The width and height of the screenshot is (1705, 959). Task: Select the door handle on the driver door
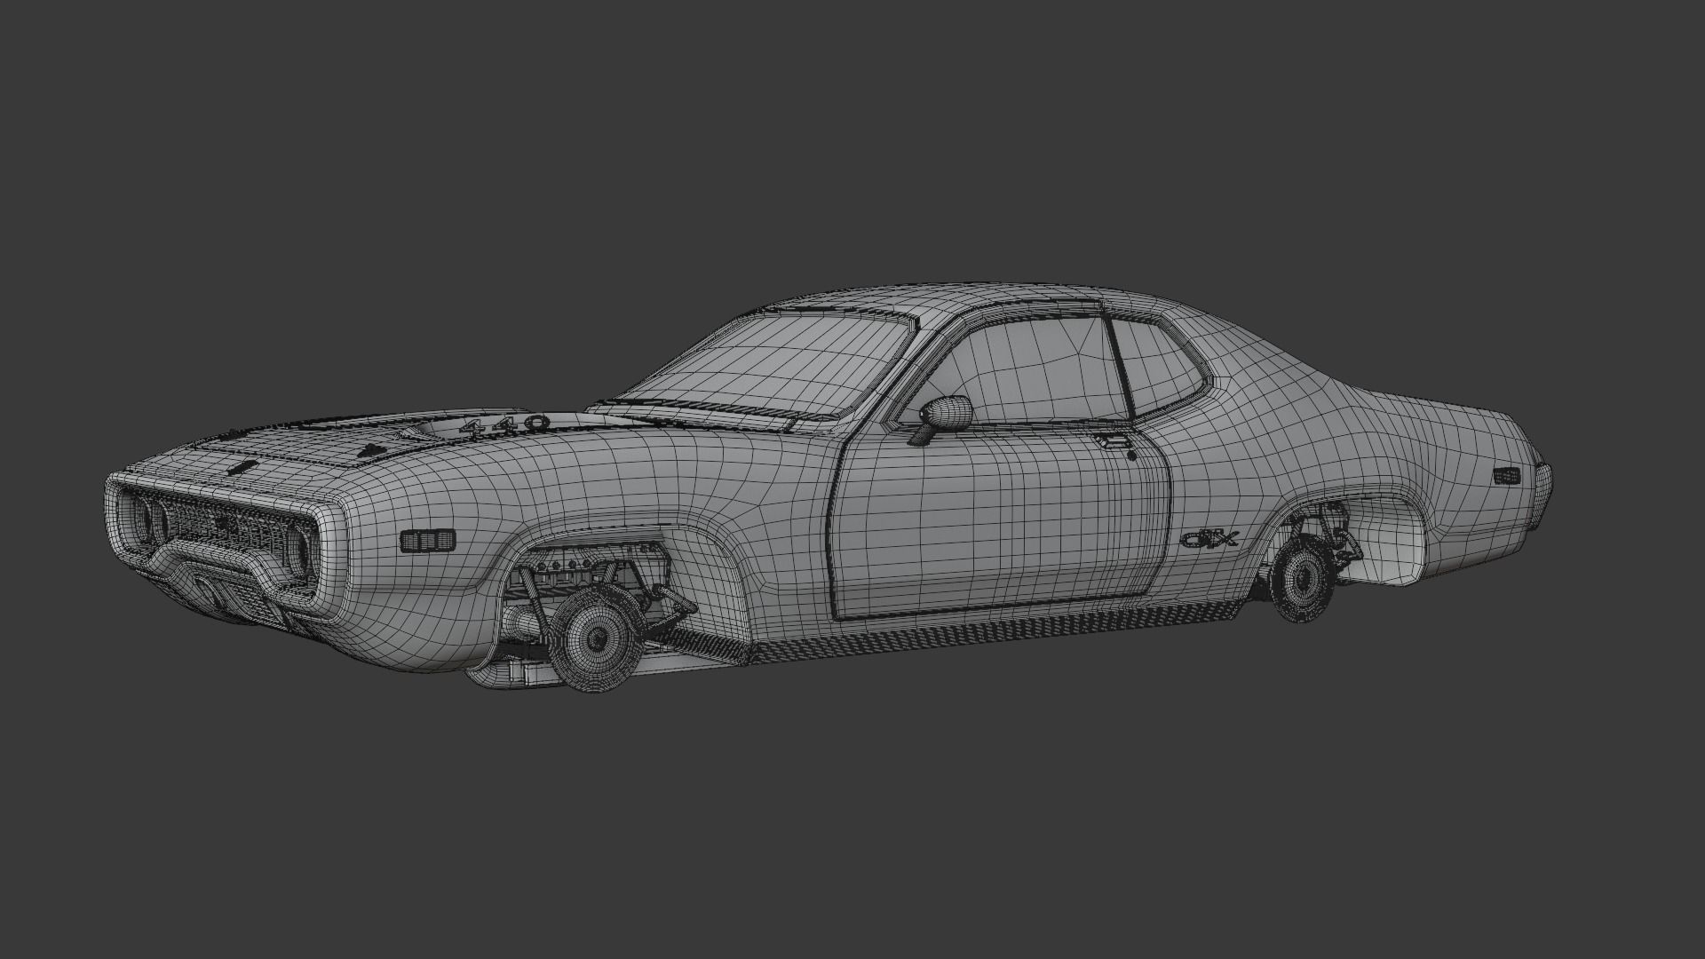[1112, 441]
